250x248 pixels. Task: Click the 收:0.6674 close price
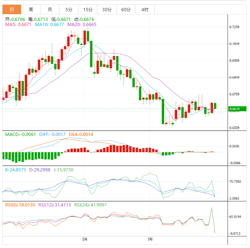pos(84,20)
